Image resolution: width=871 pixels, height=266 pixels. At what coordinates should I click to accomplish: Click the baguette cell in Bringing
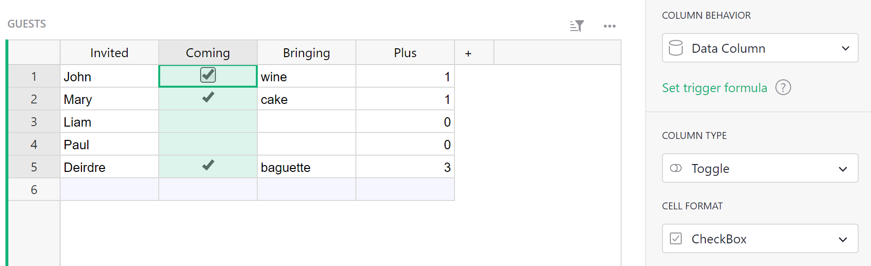coord(307,167)
